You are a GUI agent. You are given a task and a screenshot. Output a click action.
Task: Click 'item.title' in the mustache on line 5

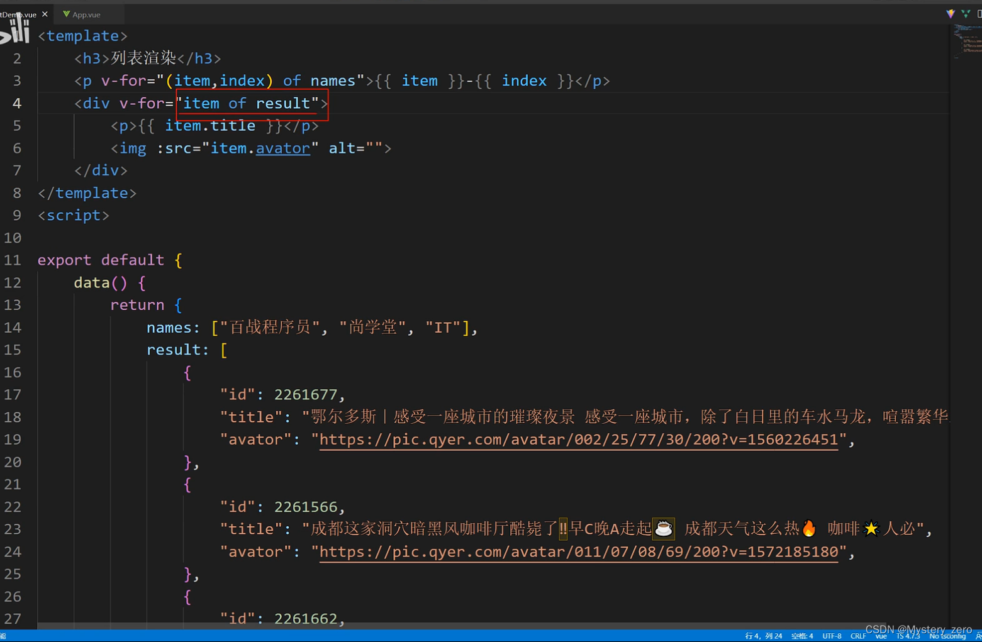click(210, 126)
